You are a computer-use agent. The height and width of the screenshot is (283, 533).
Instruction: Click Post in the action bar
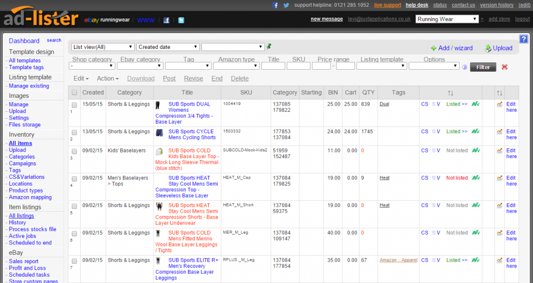[x=169, y=79]
